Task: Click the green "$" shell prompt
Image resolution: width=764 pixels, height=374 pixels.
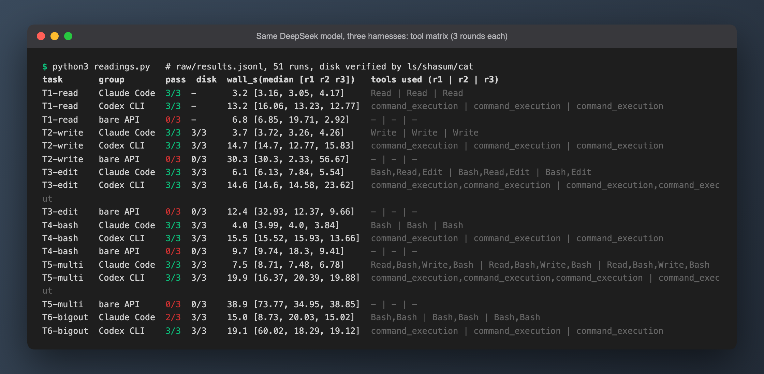Action: (45, 66)
